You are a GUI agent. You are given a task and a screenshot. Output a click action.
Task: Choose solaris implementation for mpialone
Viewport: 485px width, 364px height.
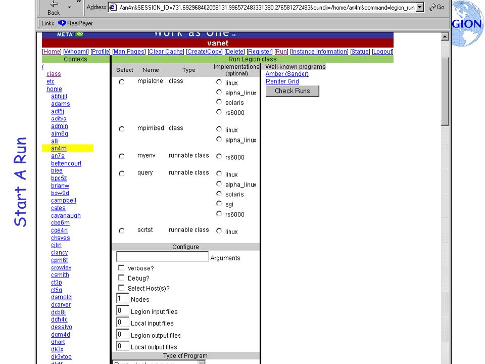[219, 102]
